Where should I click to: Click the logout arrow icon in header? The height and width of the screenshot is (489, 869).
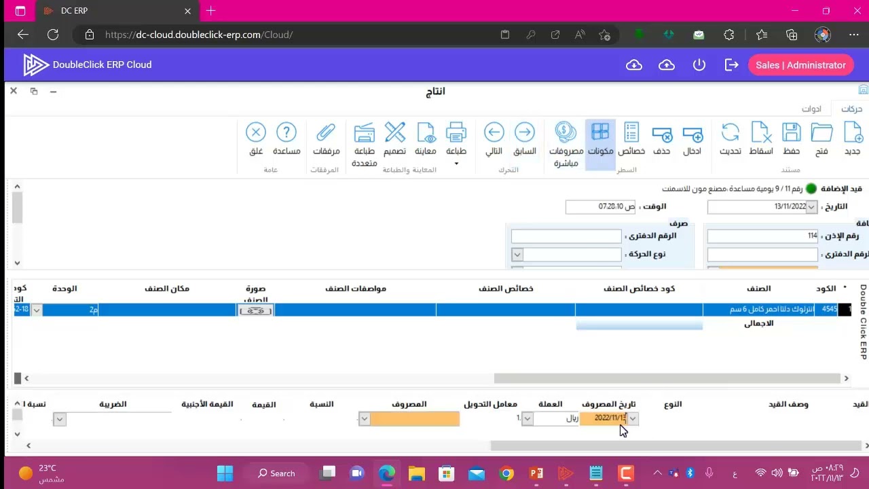tap(731, 65)
